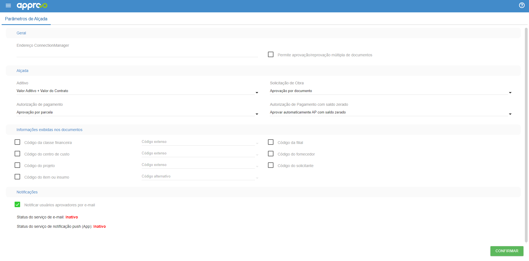Check Código do solicitante
529x261 pixels.
271,165
